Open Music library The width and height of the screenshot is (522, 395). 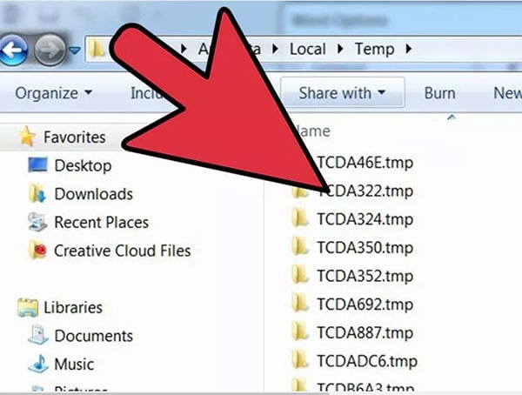point(74,364)
